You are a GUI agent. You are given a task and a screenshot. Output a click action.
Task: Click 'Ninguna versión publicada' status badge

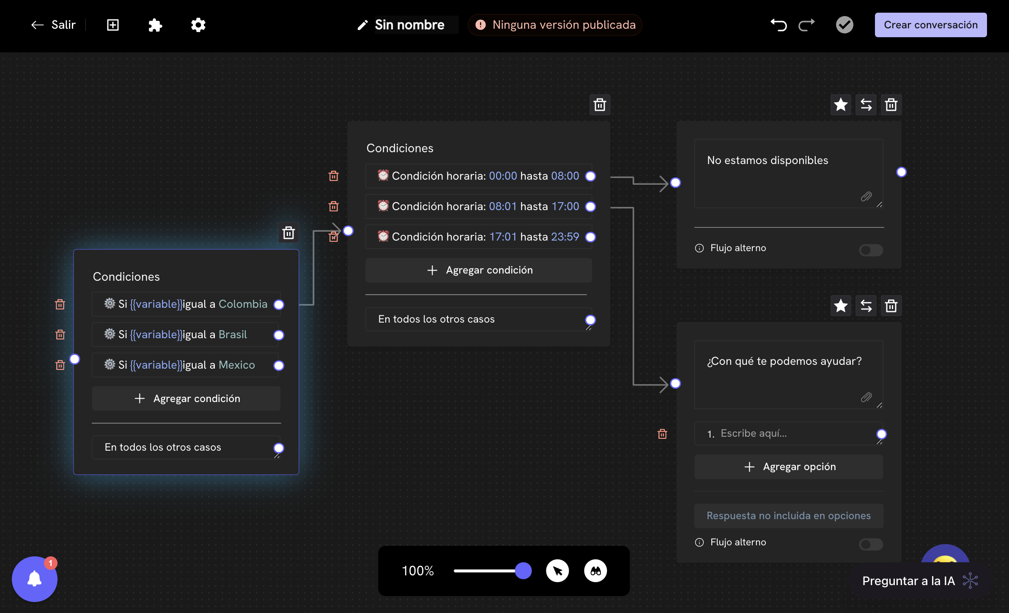click(x=555, y=25)
